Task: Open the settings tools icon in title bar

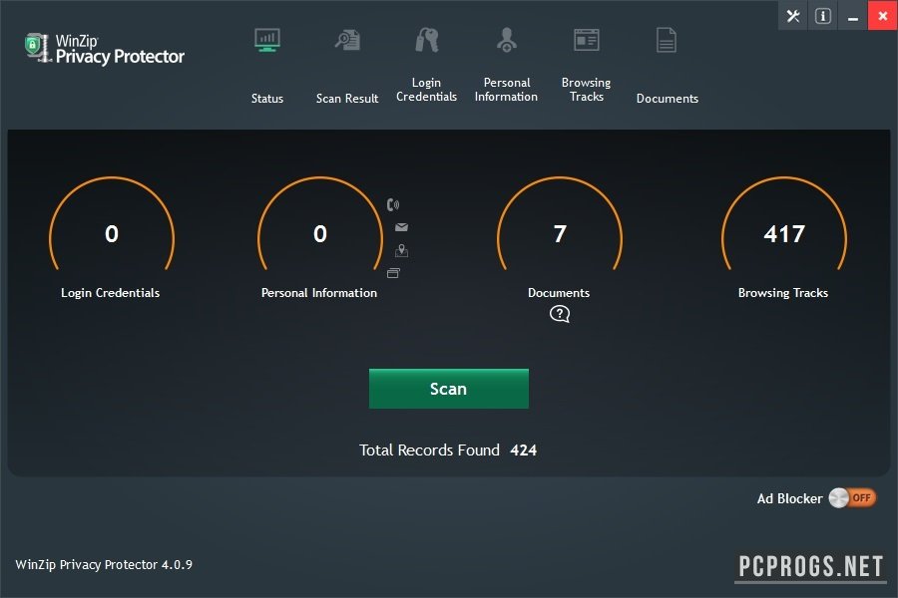Action: tap(793, 16)
